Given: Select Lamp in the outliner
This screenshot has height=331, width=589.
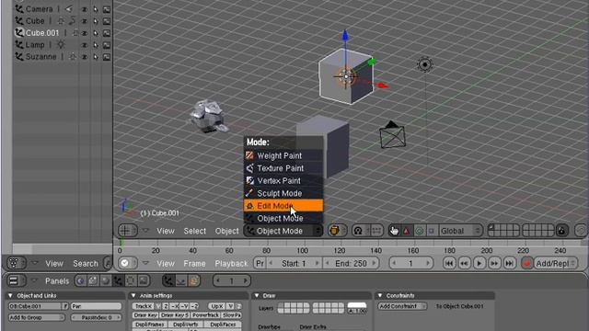Looking at the screenshot, I should 35,45.
